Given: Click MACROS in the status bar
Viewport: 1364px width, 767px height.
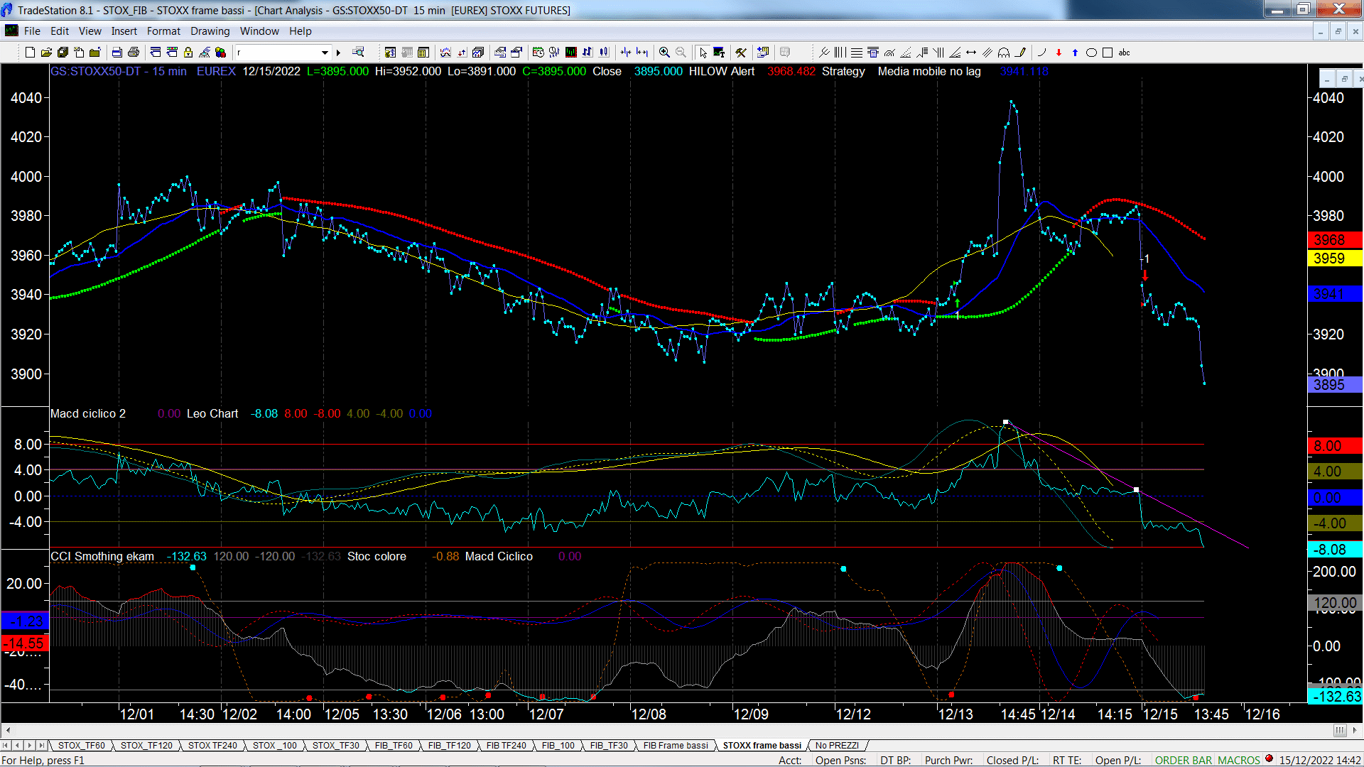Looking at the screenshot, I should point(1239,760).
